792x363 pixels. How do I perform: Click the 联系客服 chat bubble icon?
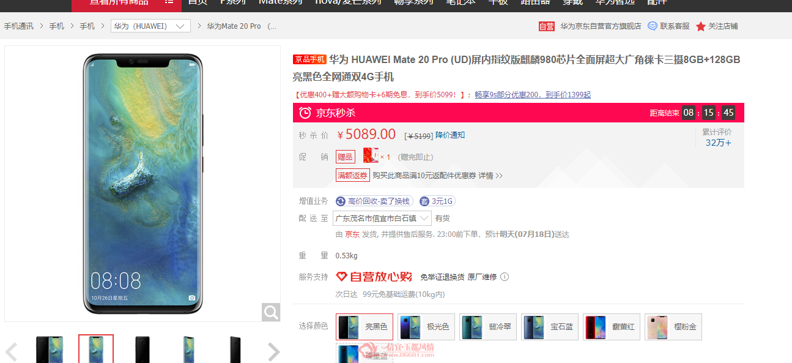point(653,26)
